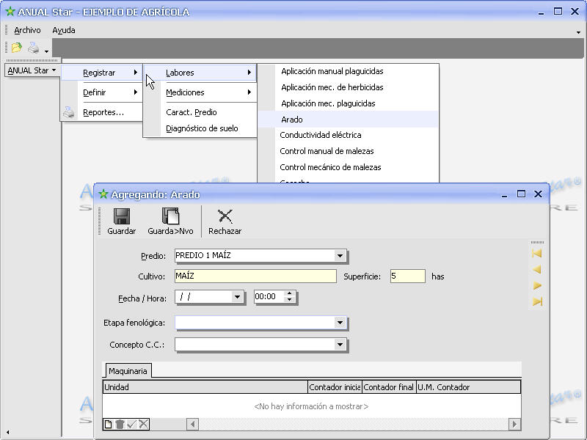Viewport: 587px width, 440px height.
Task: Click the menu bar overflow arrow at right
Action: (578, 32)
